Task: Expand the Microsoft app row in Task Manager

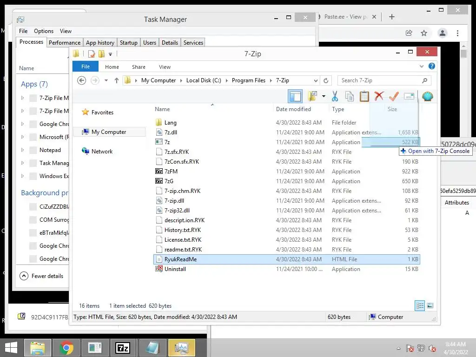Action: click(x=22, y=137)
